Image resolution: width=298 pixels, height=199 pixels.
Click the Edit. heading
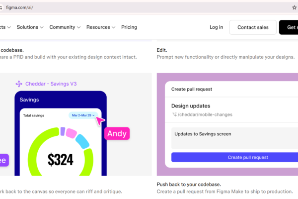coord(162,50)
